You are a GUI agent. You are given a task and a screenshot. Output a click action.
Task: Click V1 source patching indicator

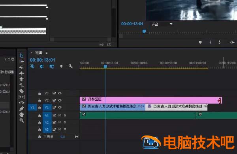(x=32, y=107)
